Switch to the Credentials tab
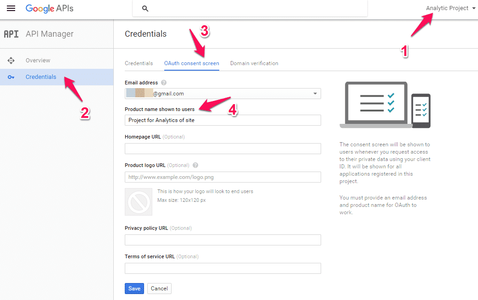Screen dimensions: 478x300 [x=139, y=63]
